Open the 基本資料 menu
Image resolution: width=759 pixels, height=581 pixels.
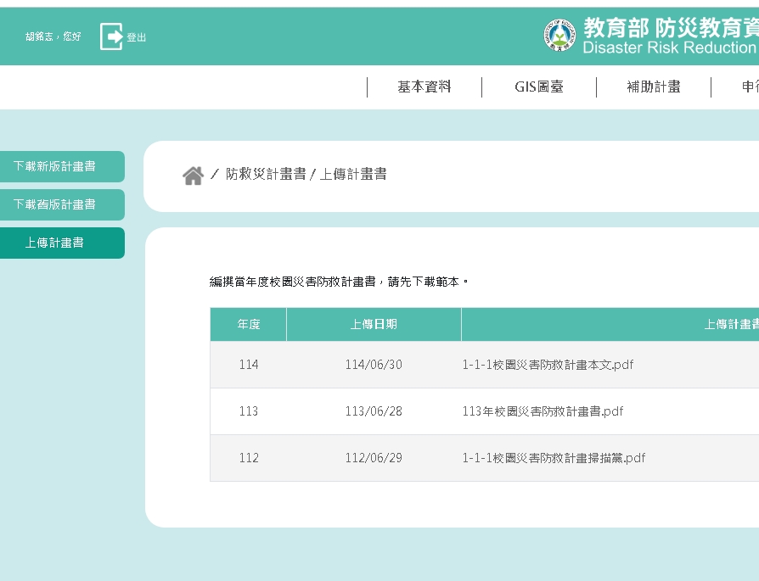(x=424, y=87)
